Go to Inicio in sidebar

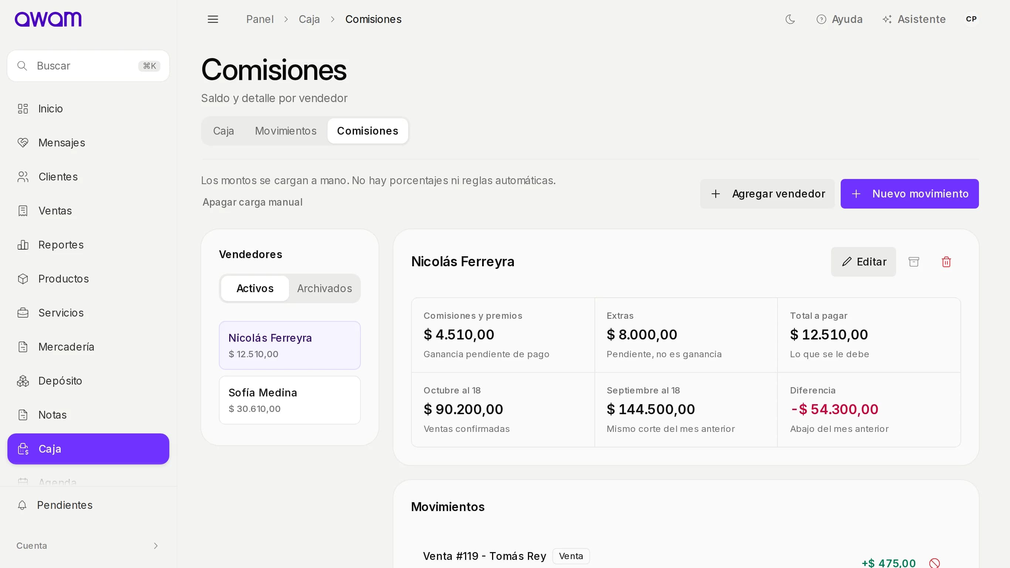(x=88, y=109)
